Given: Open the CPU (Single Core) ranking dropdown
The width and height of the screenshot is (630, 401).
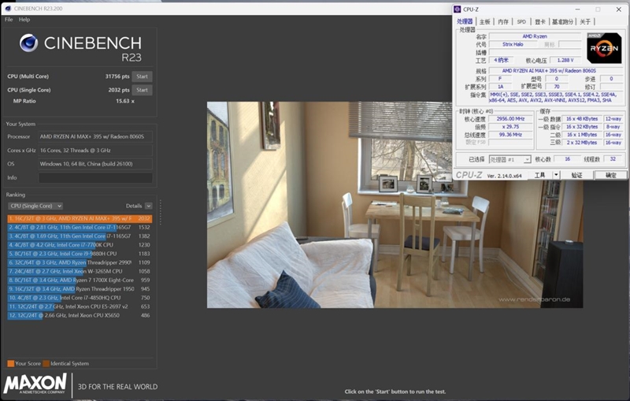Looking at the screenshot, I should (35, 206).
